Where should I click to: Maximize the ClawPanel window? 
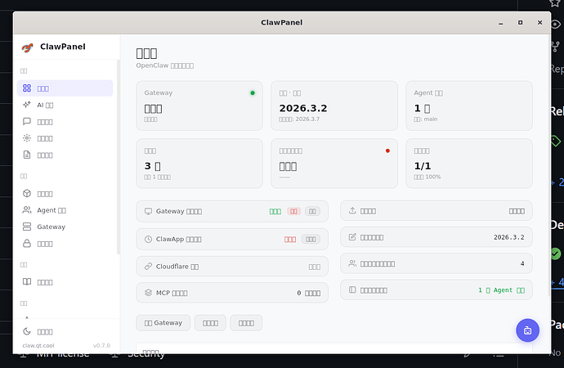point(520,23)
